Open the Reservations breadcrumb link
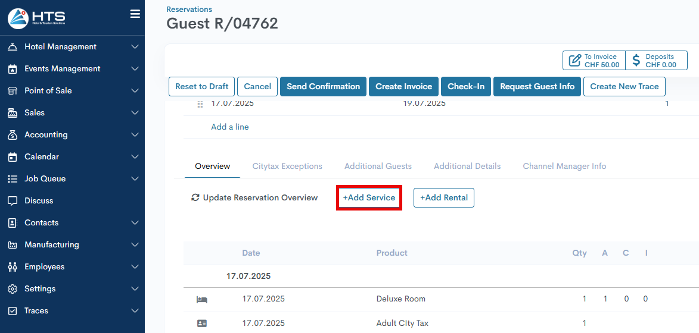 [x=189, y=10]
